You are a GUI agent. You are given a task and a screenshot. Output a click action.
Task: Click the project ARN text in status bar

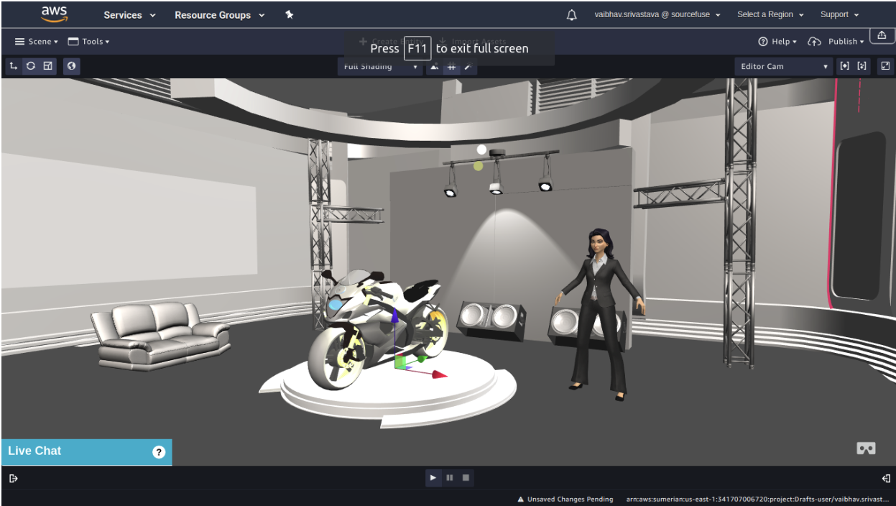coord(757,499)
